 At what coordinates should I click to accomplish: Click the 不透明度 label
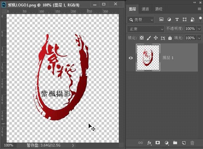coord(175,29)
